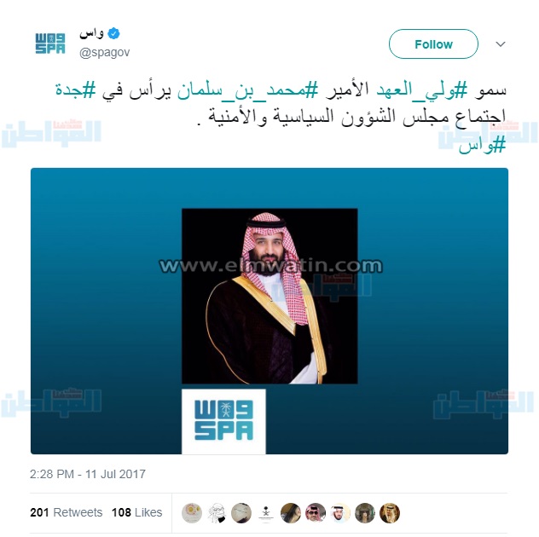View the 201 Retweets list

(x=67, y=512)
